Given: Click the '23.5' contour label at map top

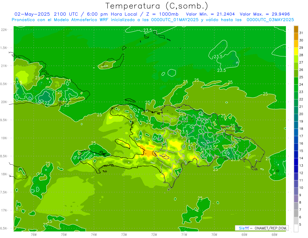Looking at the screenshot, I should pos(148,30).
